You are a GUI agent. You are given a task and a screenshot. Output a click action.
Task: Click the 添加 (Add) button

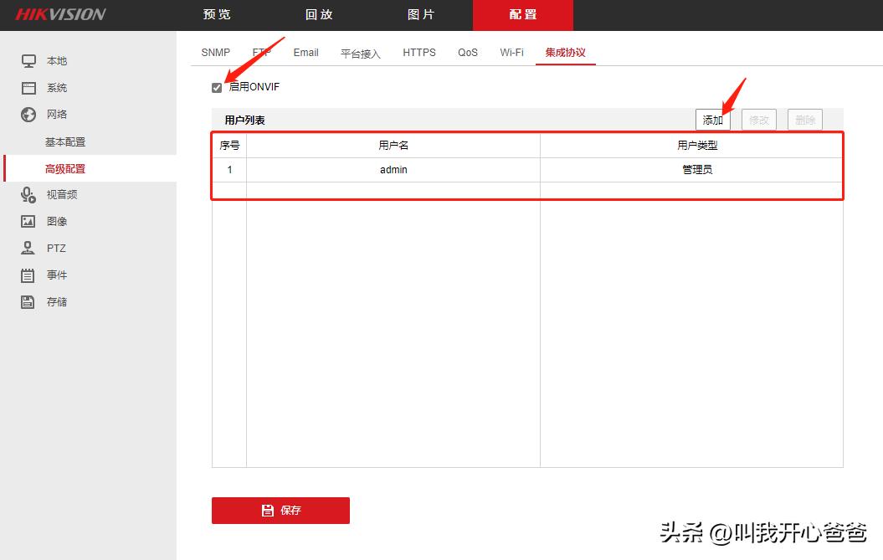click(712, 119)
